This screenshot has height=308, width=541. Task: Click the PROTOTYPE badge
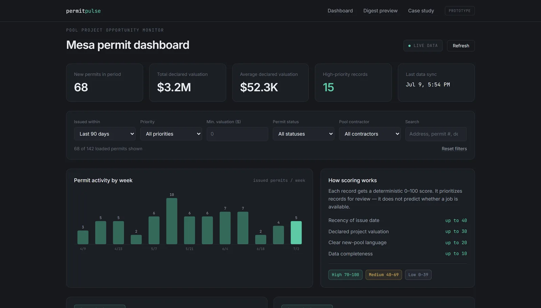coord(460,11)
